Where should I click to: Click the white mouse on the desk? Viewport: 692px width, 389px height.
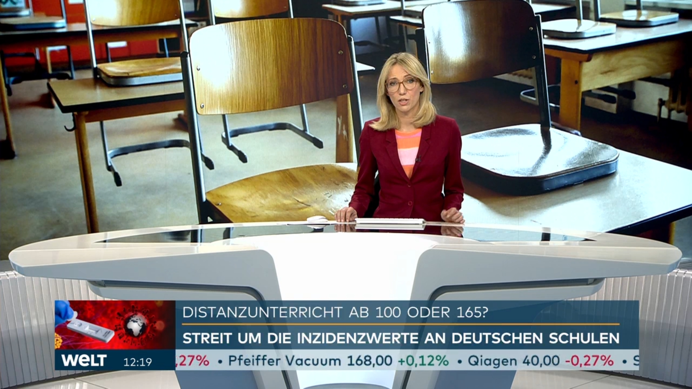tap(317, 218)
